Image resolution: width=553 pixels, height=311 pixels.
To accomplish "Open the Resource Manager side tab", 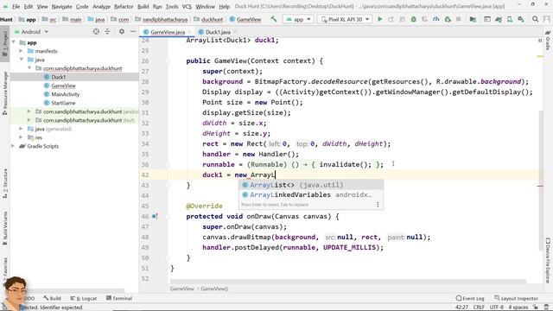I will coord(4,94).
